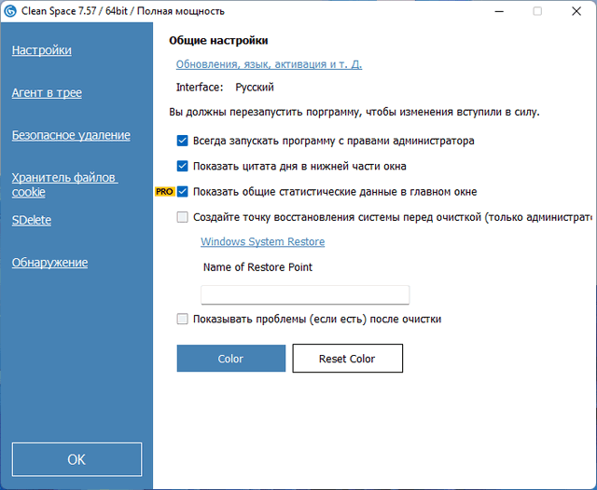The width and height of the screenshot is (597, 490).
Task: Go to Безопасное удаление page
Action: (71, 135)
